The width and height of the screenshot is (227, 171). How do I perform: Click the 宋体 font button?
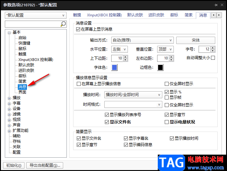pos(196,40)
